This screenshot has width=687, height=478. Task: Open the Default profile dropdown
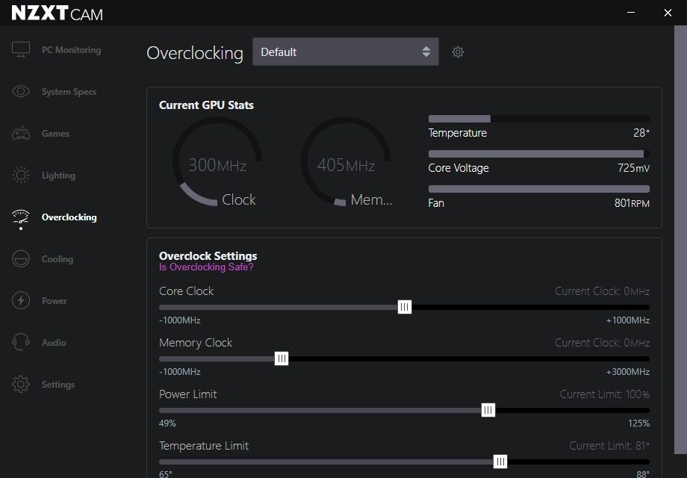click(x=346, y=52)
